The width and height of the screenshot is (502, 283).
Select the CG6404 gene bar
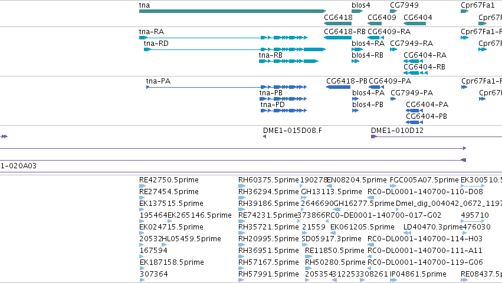tap(415, 24)
